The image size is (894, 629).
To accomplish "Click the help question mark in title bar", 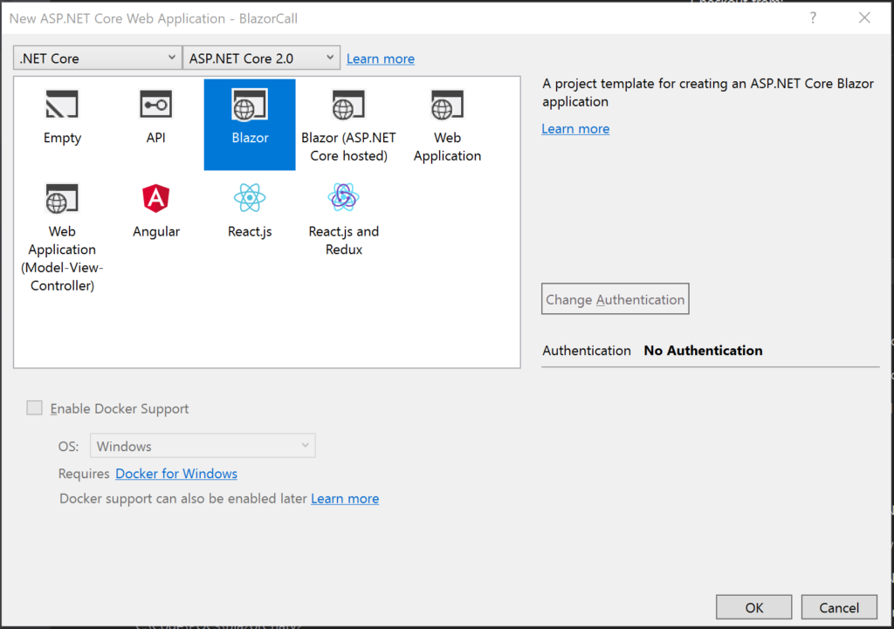I will pyautogui.click(x=813, y=17).
